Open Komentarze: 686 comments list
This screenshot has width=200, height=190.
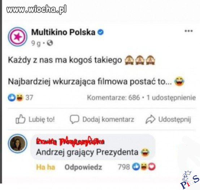(113, 98)
